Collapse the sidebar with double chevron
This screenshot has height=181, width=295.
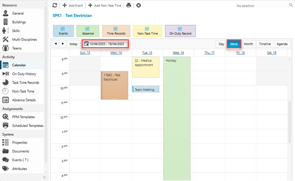coord(45,177)
